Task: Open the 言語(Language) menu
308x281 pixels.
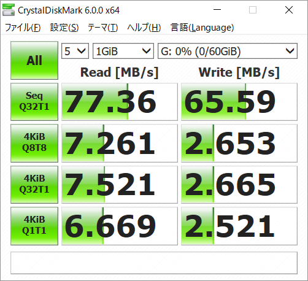Action: pyautogui.click(x=202, y=28)
